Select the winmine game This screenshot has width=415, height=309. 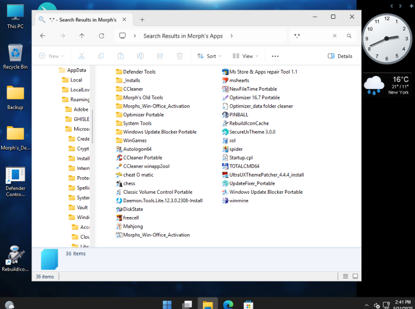[x=235, y=200]
